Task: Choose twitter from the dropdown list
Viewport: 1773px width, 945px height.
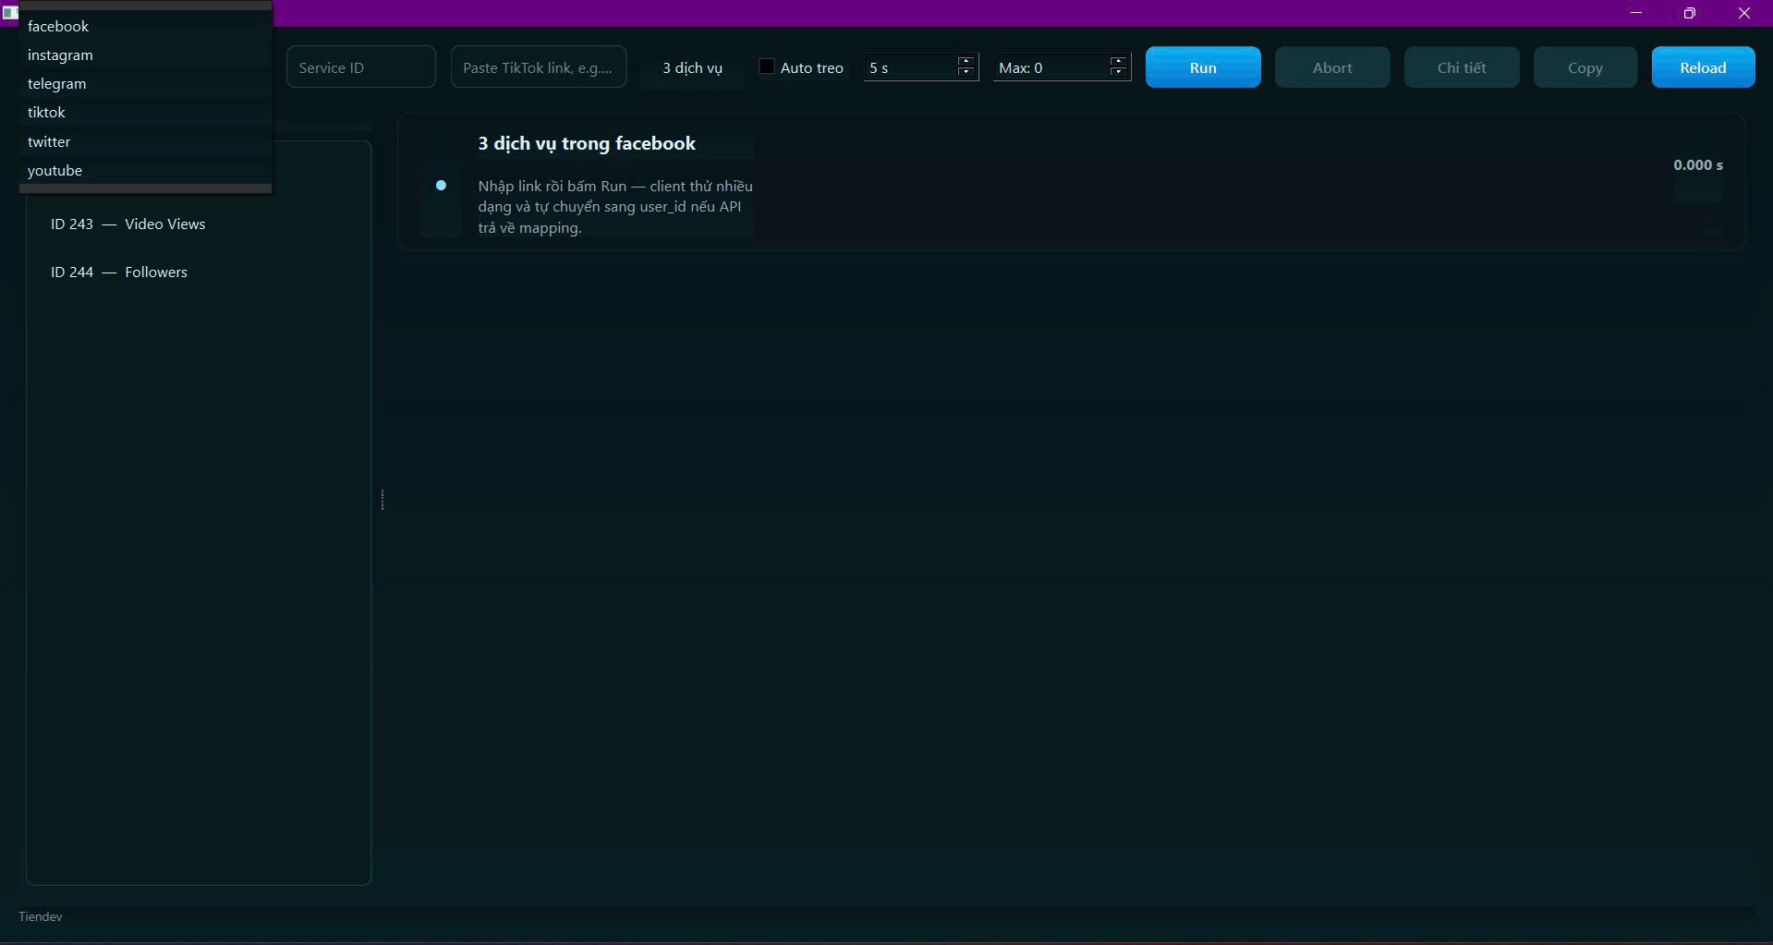Action: (49, 142)
